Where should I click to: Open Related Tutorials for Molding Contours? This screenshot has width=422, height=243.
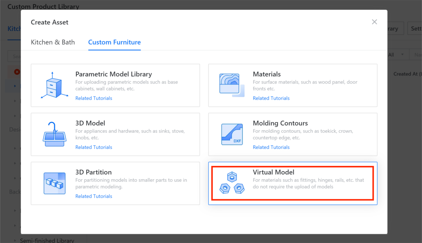click(x=271, y=147)
